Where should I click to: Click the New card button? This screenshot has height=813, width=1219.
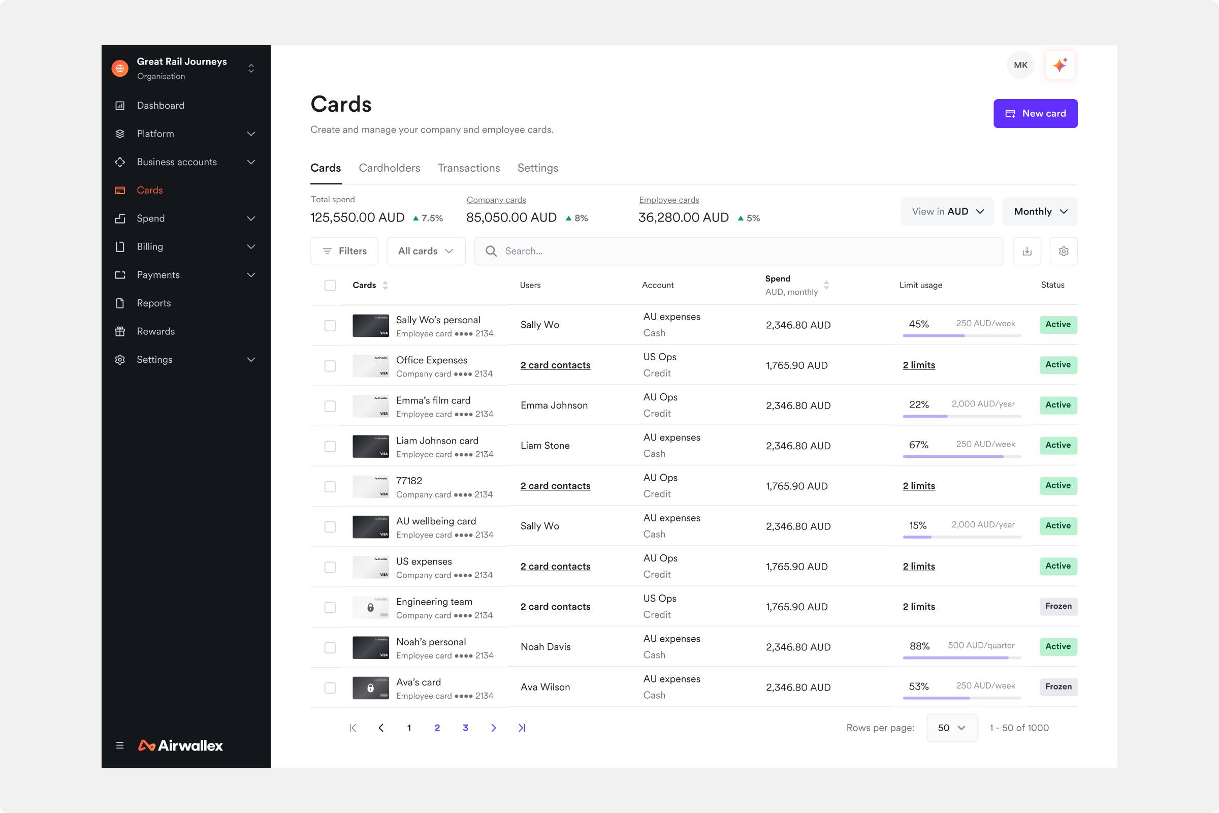click(x=1035, y=113)
